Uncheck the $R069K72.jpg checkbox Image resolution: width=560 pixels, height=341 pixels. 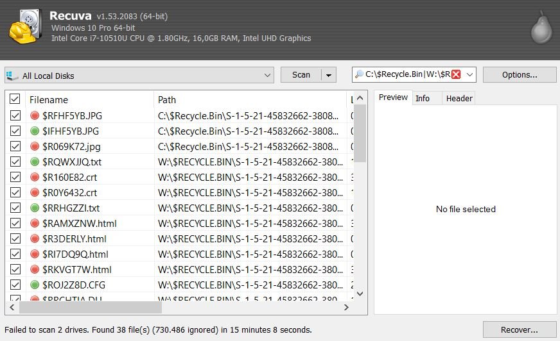pos(15,146)
